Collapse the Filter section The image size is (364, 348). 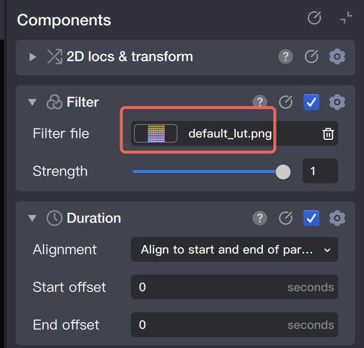click(x=33, y=103)
